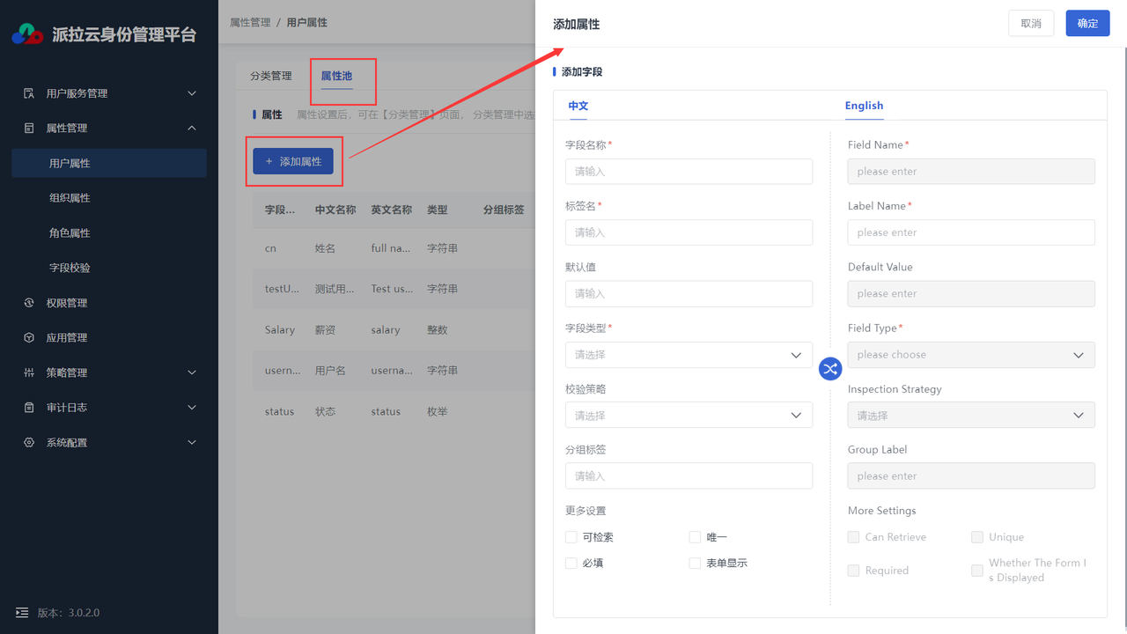Click the 权限管理 shield icon
This screenshot has height=634, width=1127.
(x=29, y=303)
